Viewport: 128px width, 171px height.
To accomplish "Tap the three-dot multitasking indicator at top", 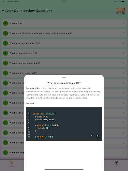I will pyautogui.click(x=64, y=2).
